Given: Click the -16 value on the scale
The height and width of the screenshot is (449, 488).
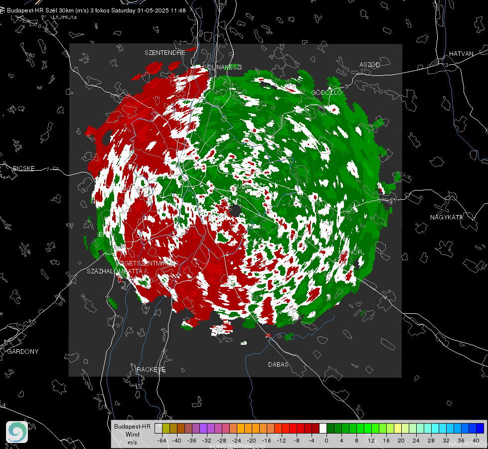Looking at the screenshot, I should (266, 441).
